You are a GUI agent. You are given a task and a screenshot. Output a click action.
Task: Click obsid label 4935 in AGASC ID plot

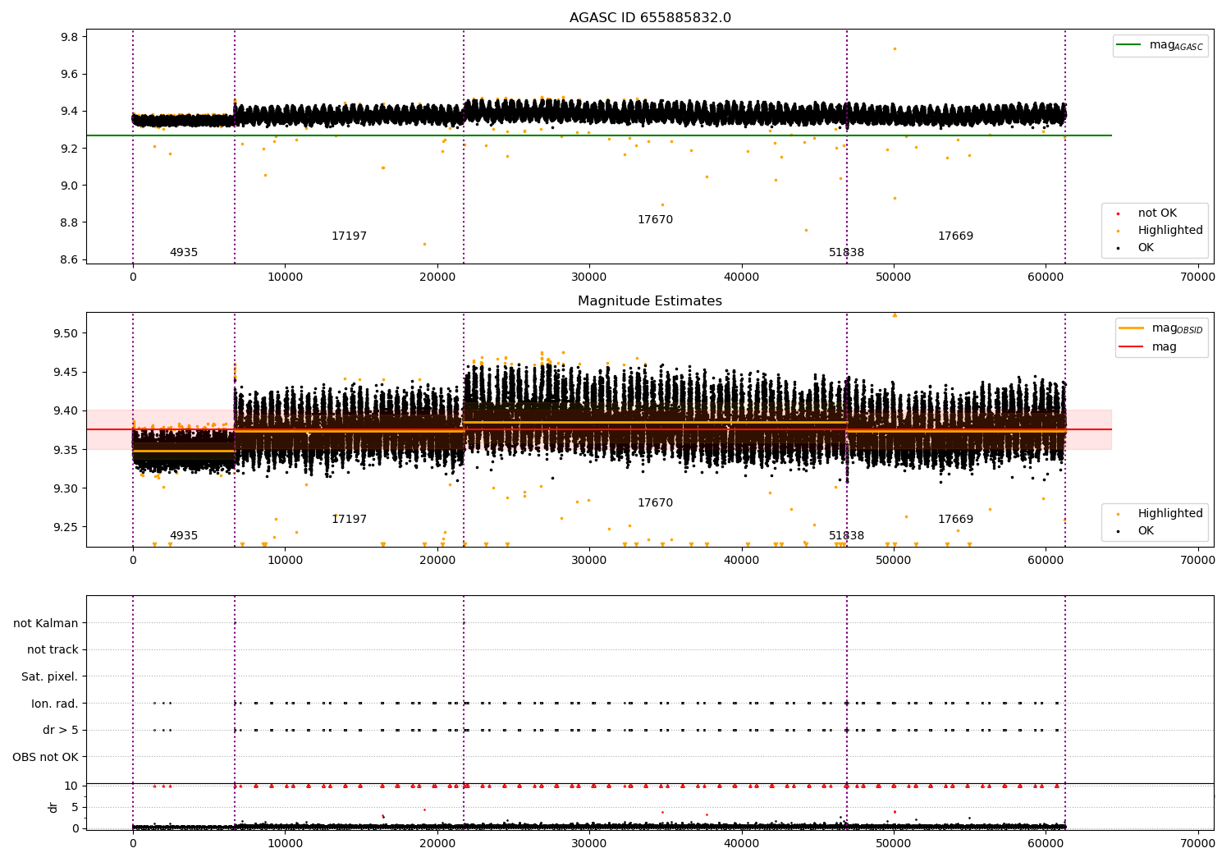pyautogui.click(x=184, y=253)
